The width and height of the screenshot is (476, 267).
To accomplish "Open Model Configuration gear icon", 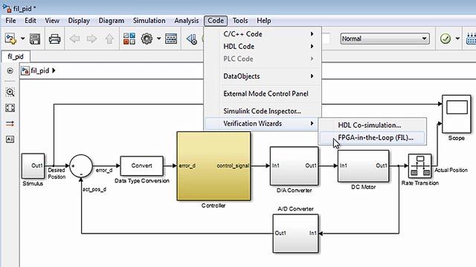I will tap(147, 39).
